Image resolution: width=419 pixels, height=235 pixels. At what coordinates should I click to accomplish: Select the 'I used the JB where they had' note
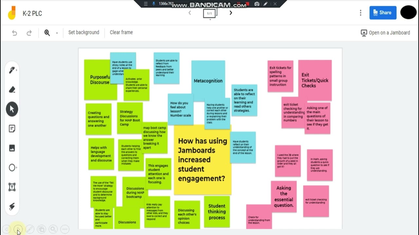(288, 161)
